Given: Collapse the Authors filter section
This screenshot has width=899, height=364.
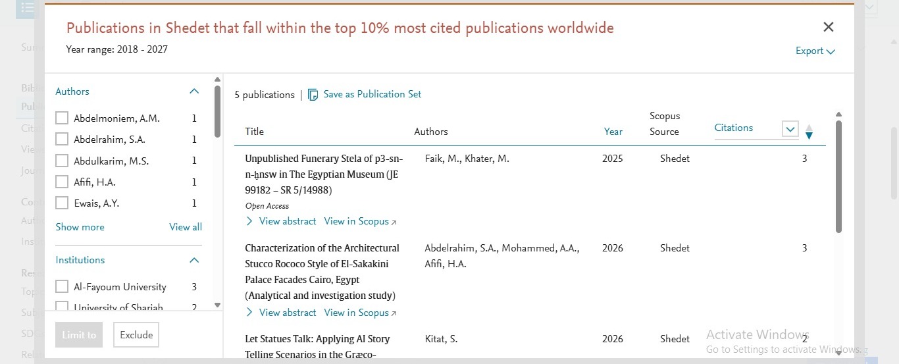Looking at the screenshot, I should coord(194,91).
